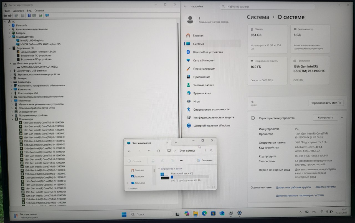Click the Bluetooth icon in Settings sidebar
The image size is (355, 223).
point(188,52)
